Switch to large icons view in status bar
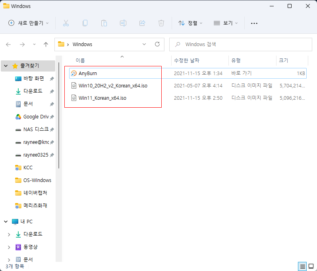The image size is (317, 271). (311, 267)
